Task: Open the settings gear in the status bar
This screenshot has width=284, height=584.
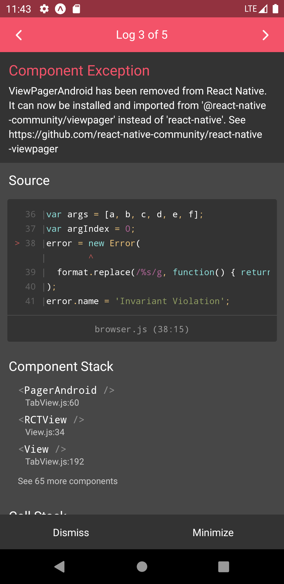Action: click(x=44, y=9)
